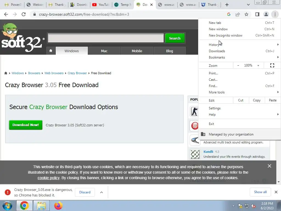Image resolution: width=281 pixels, height=211 pixels.
Task: Click the Browsers breadcrumb link
Action: 34,73
